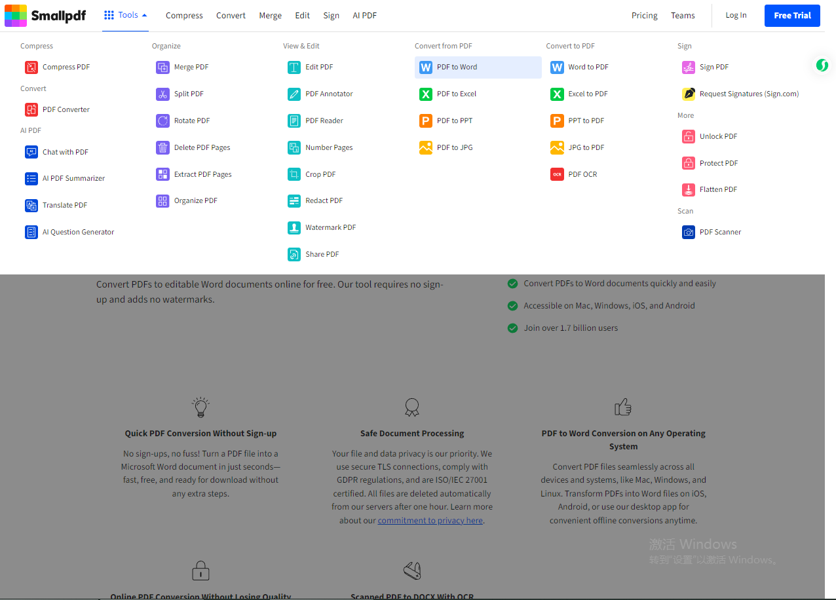
Task: Click the Request Signatures pen icon
Action: (x=689, y=94)
